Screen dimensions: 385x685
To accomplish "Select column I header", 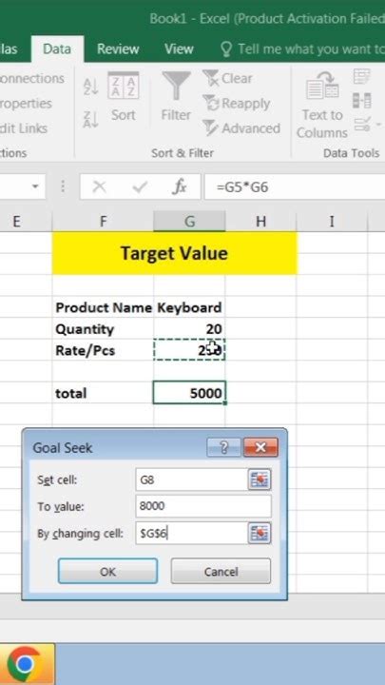I will [332, 222].
